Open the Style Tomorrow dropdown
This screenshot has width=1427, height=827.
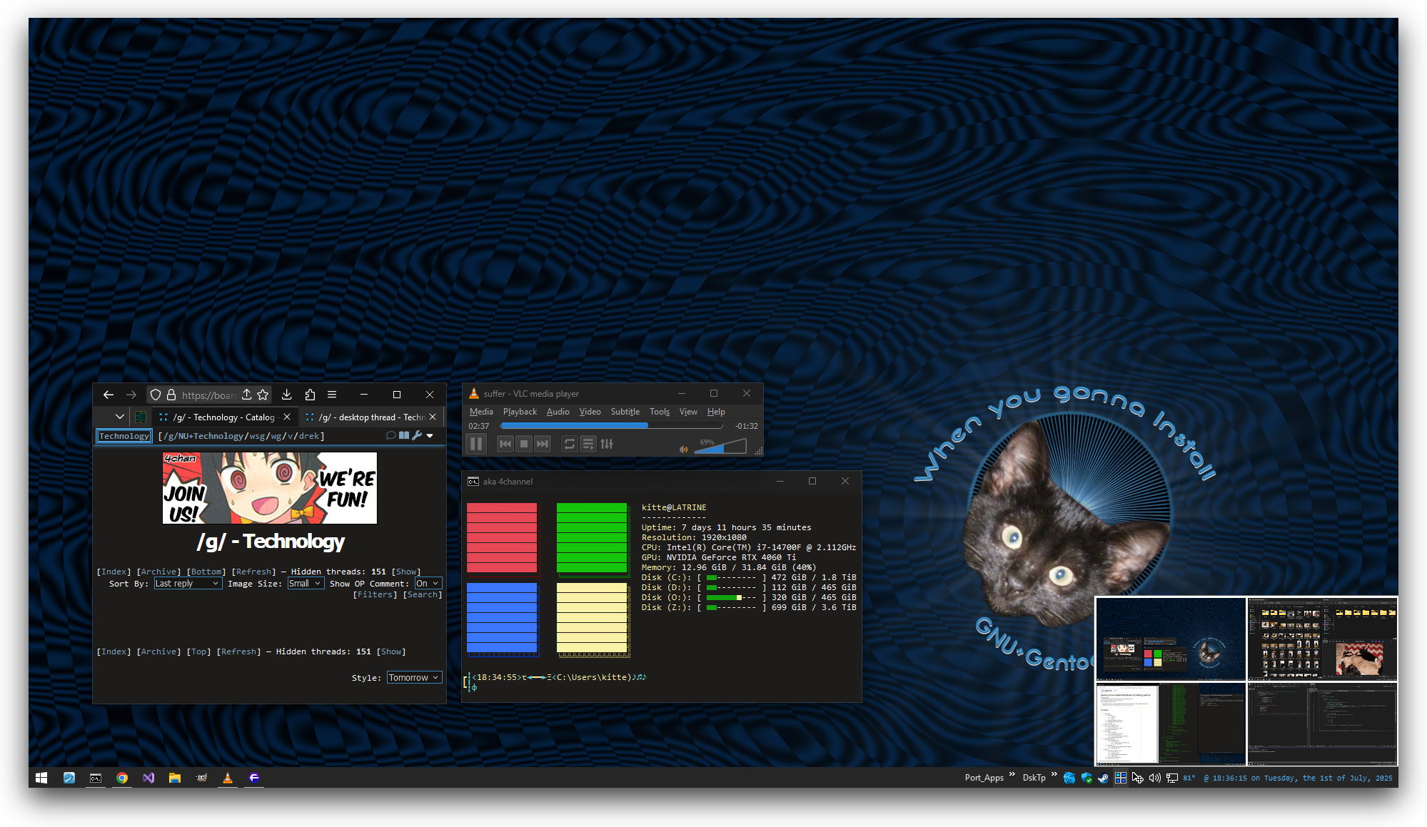point(414,677)
